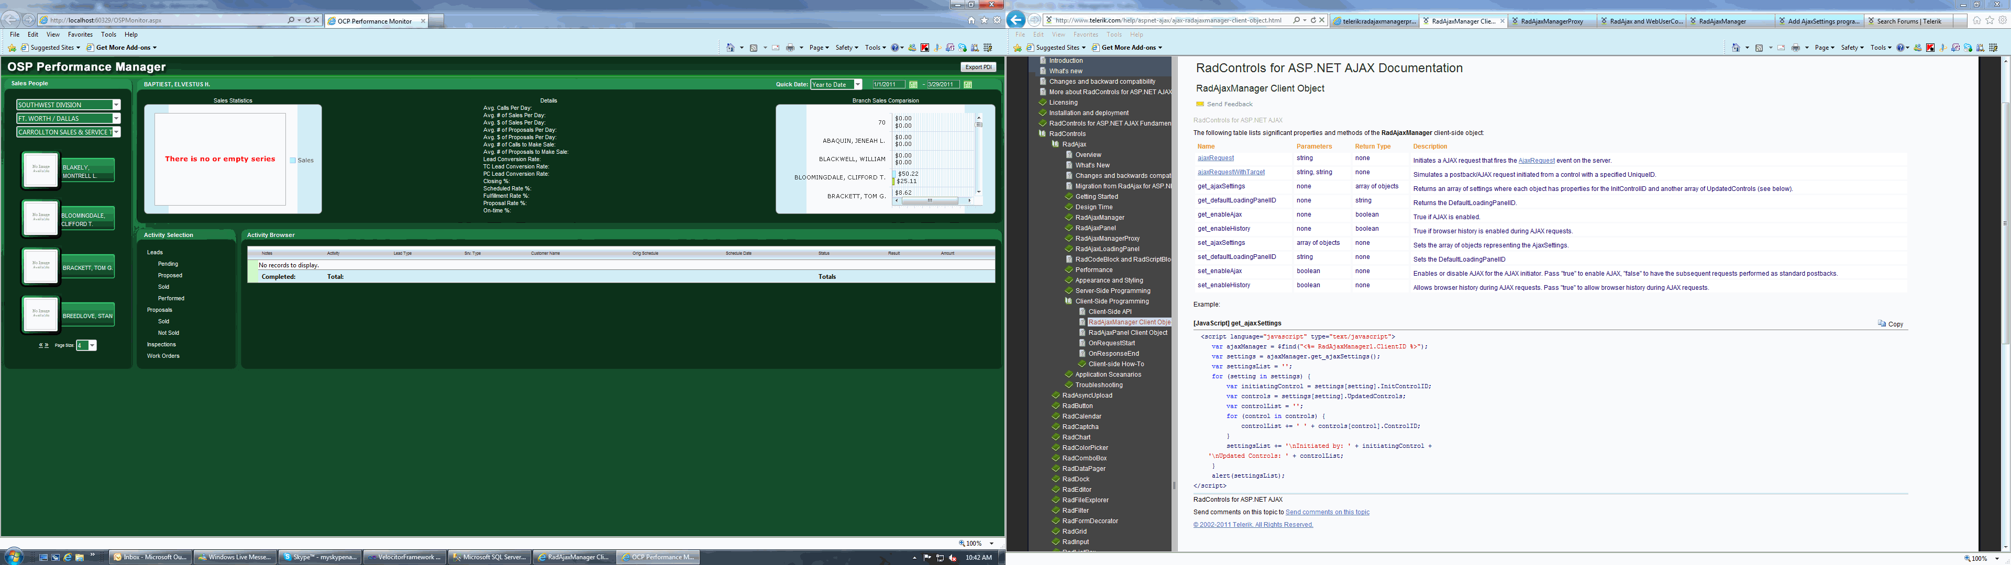Collapse the Client-Side Programming tree node
The height and width of the screenshot is (565, 2011).
point(1069,301)
